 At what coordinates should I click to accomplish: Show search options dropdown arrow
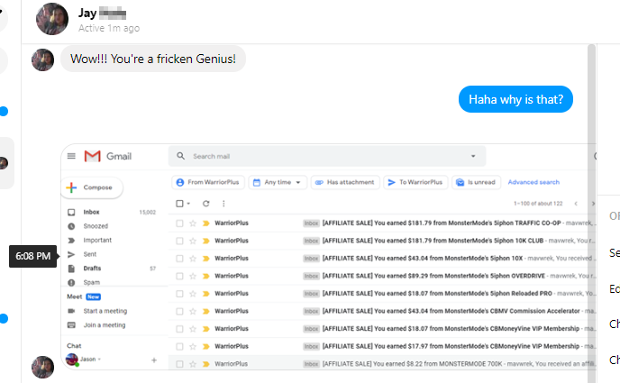tap(473, 156)
